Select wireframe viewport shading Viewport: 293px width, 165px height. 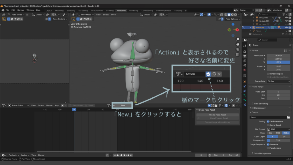(226, 15)
